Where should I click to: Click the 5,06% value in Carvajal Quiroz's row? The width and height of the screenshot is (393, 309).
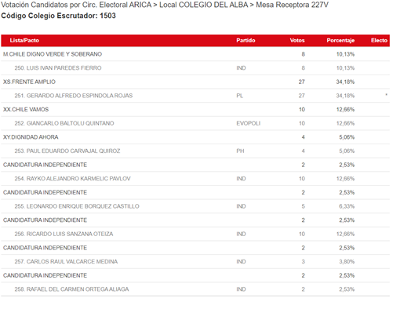pos(347,151)
